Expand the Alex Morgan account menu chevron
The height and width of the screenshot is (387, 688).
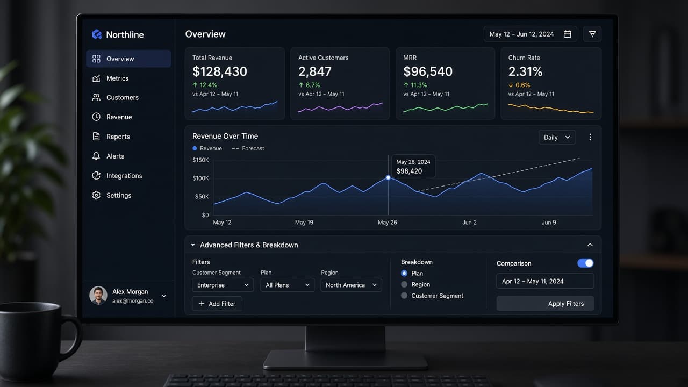pyautogui.click(x=164, y=296)
